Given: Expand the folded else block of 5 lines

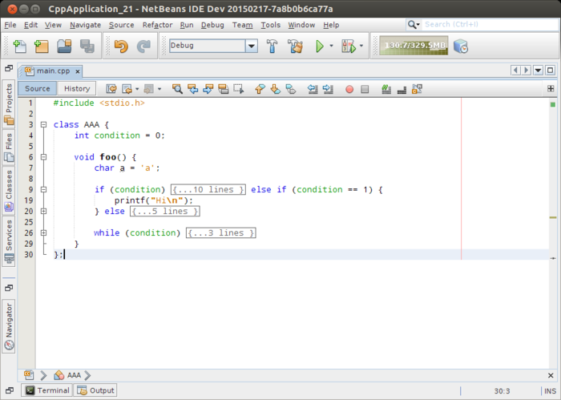Looking at the screenshot, I should coord(164,212).
